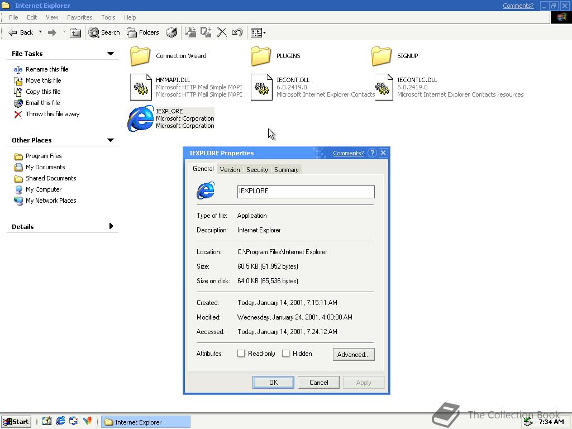
Task: Open the Back history dropdown arrow
Action: (x=40, y=32)
